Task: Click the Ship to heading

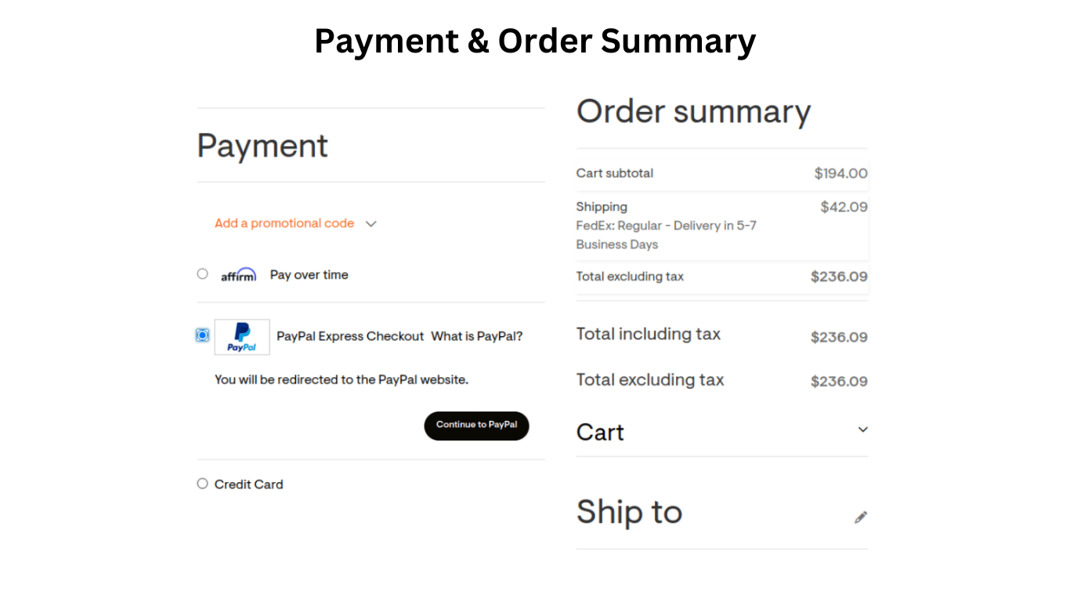Action: tap(629, 512)
